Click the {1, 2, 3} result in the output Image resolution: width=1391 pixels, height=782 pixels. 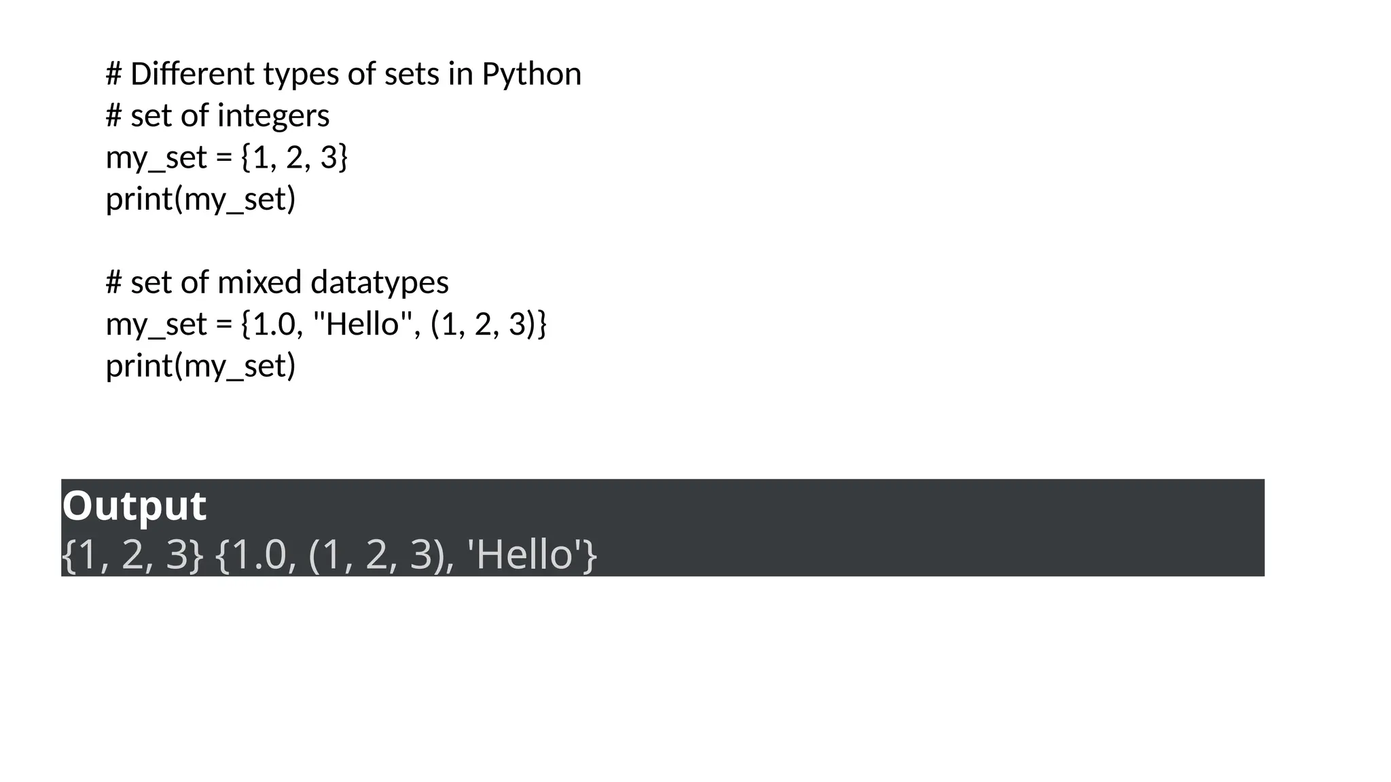click(132, 555)
